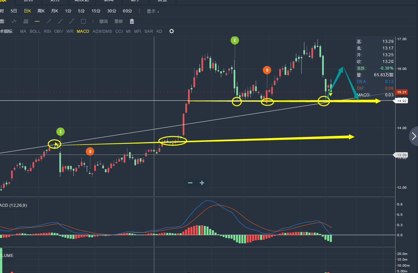Click the DIF value 0.08
The height and width of the screenshot is (273, 418).
click(x=390, y=88)
